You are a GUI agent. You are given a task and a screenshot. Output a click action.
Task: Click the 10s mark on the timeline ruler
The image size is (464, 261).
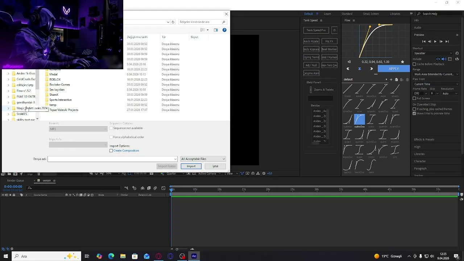219,189
